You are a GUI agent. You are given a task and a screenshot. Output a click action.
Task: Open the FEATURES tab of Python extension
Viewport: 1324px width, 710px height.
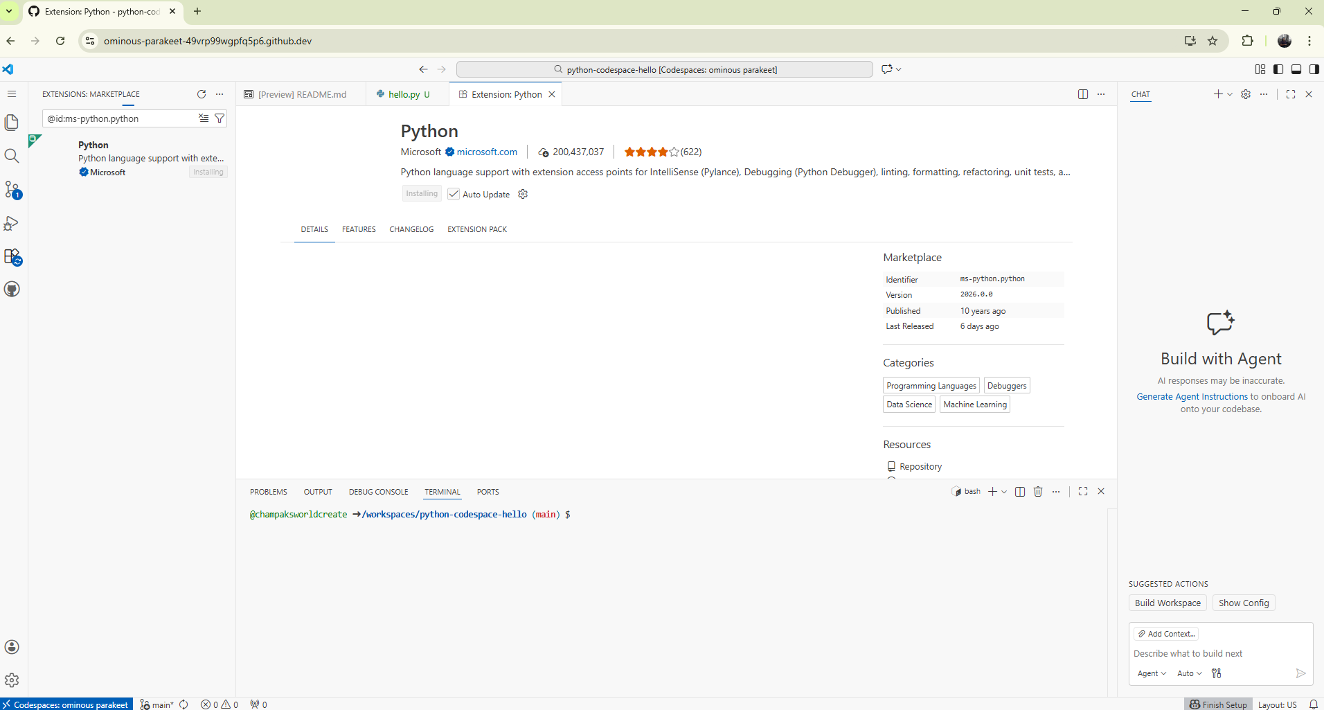tap(359, 229)
